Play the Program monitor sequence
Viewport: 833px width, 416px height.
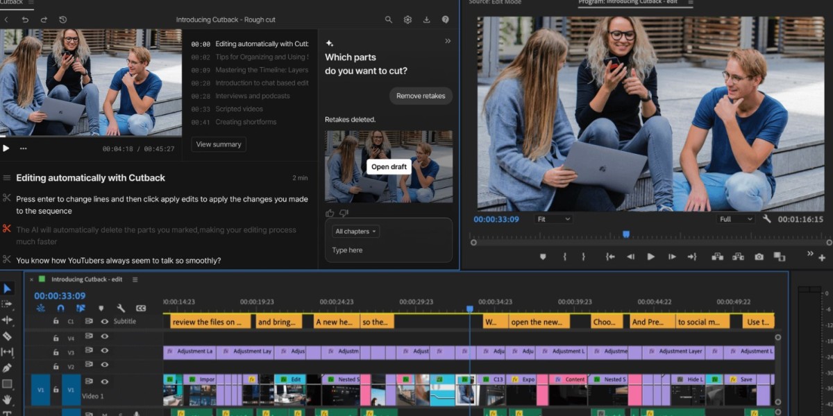coord(651,257)
